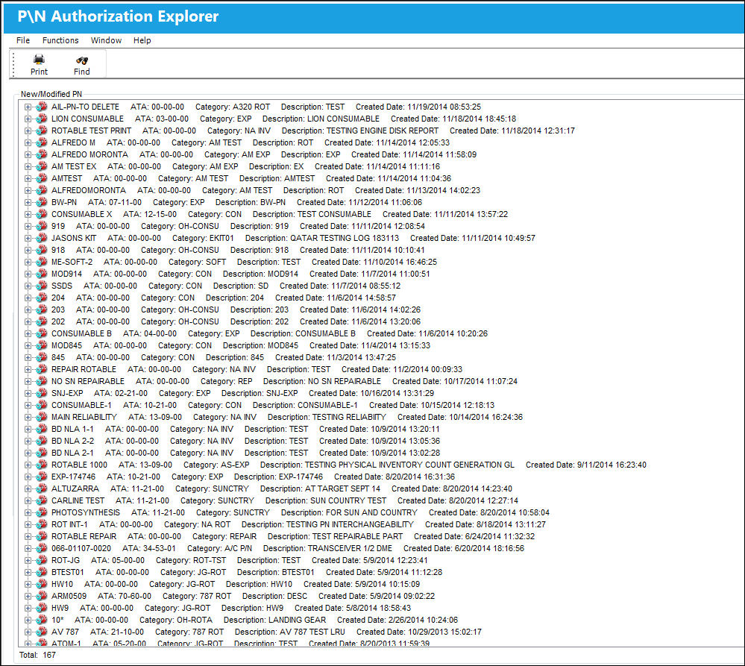Open the File menu

tap(23, 40)
